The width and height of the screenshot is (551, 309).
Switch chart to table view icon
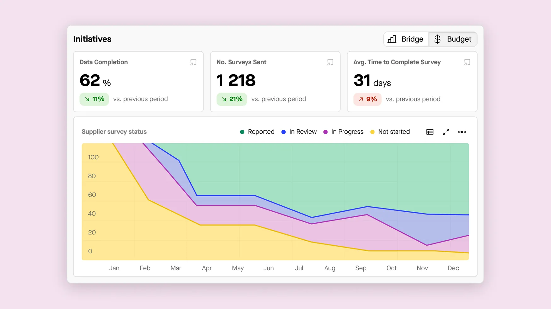point(430,132)
